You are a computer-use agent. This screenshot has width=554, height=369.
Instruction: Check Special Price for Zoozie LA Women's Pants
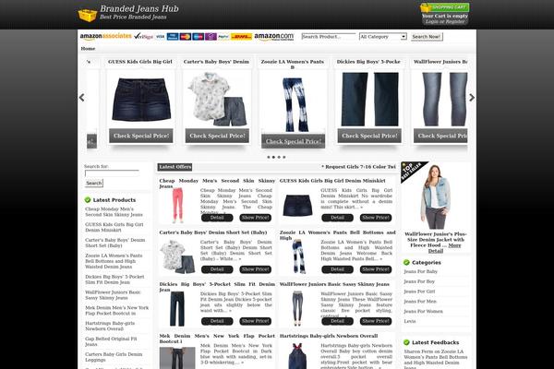click(x=294, y=141)
